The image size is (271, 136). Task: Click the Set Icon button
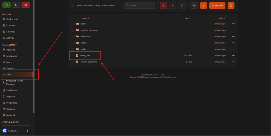pos(217,6)
